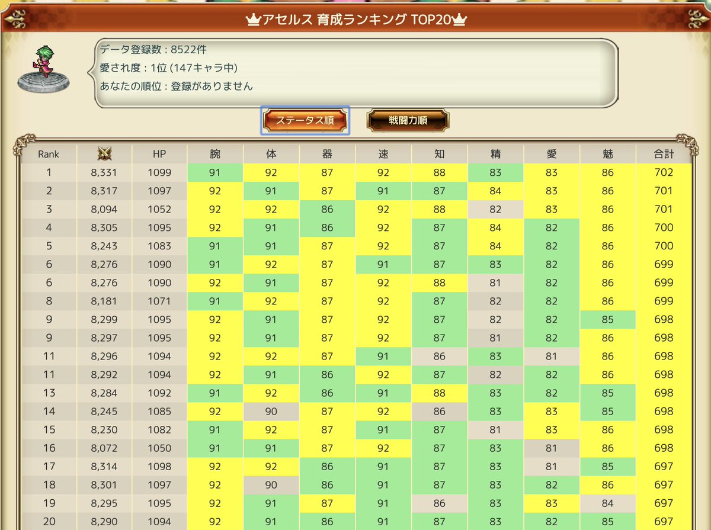Click the Rank column header
711x530 pixels.
[x=49, y=153]
